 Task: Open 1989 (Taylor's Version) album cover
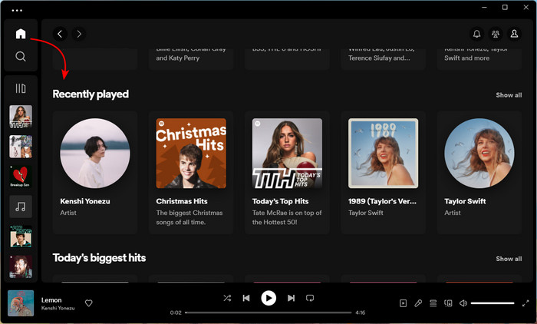click(x=384, y=154)
